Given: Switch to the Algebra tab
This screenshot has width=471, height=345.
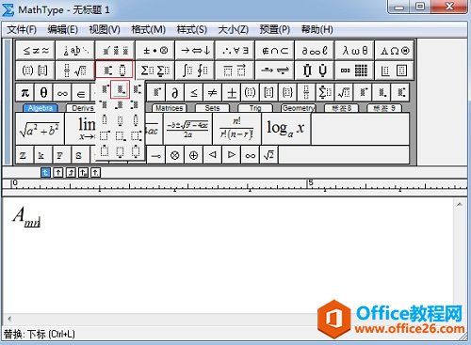Looking at the screenshot, I should [x=41, y=108].
